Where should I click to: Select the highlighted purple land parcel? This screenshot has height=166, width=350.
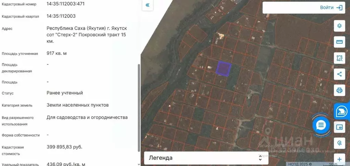[223, 69]
